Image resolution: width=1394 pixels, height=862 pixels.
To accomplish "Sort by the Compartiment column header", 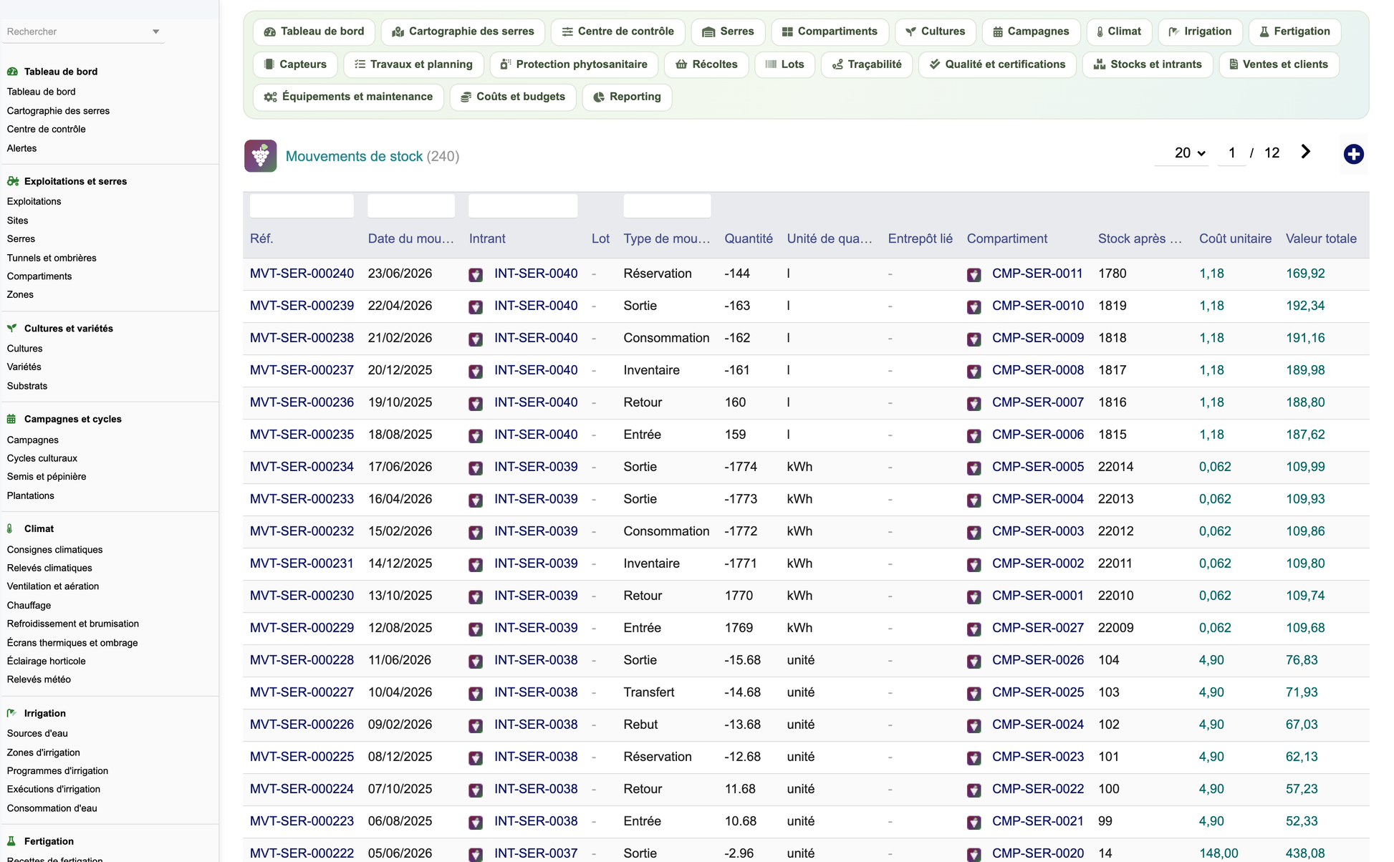I will pyautogui.click(x=1006, y=238).
